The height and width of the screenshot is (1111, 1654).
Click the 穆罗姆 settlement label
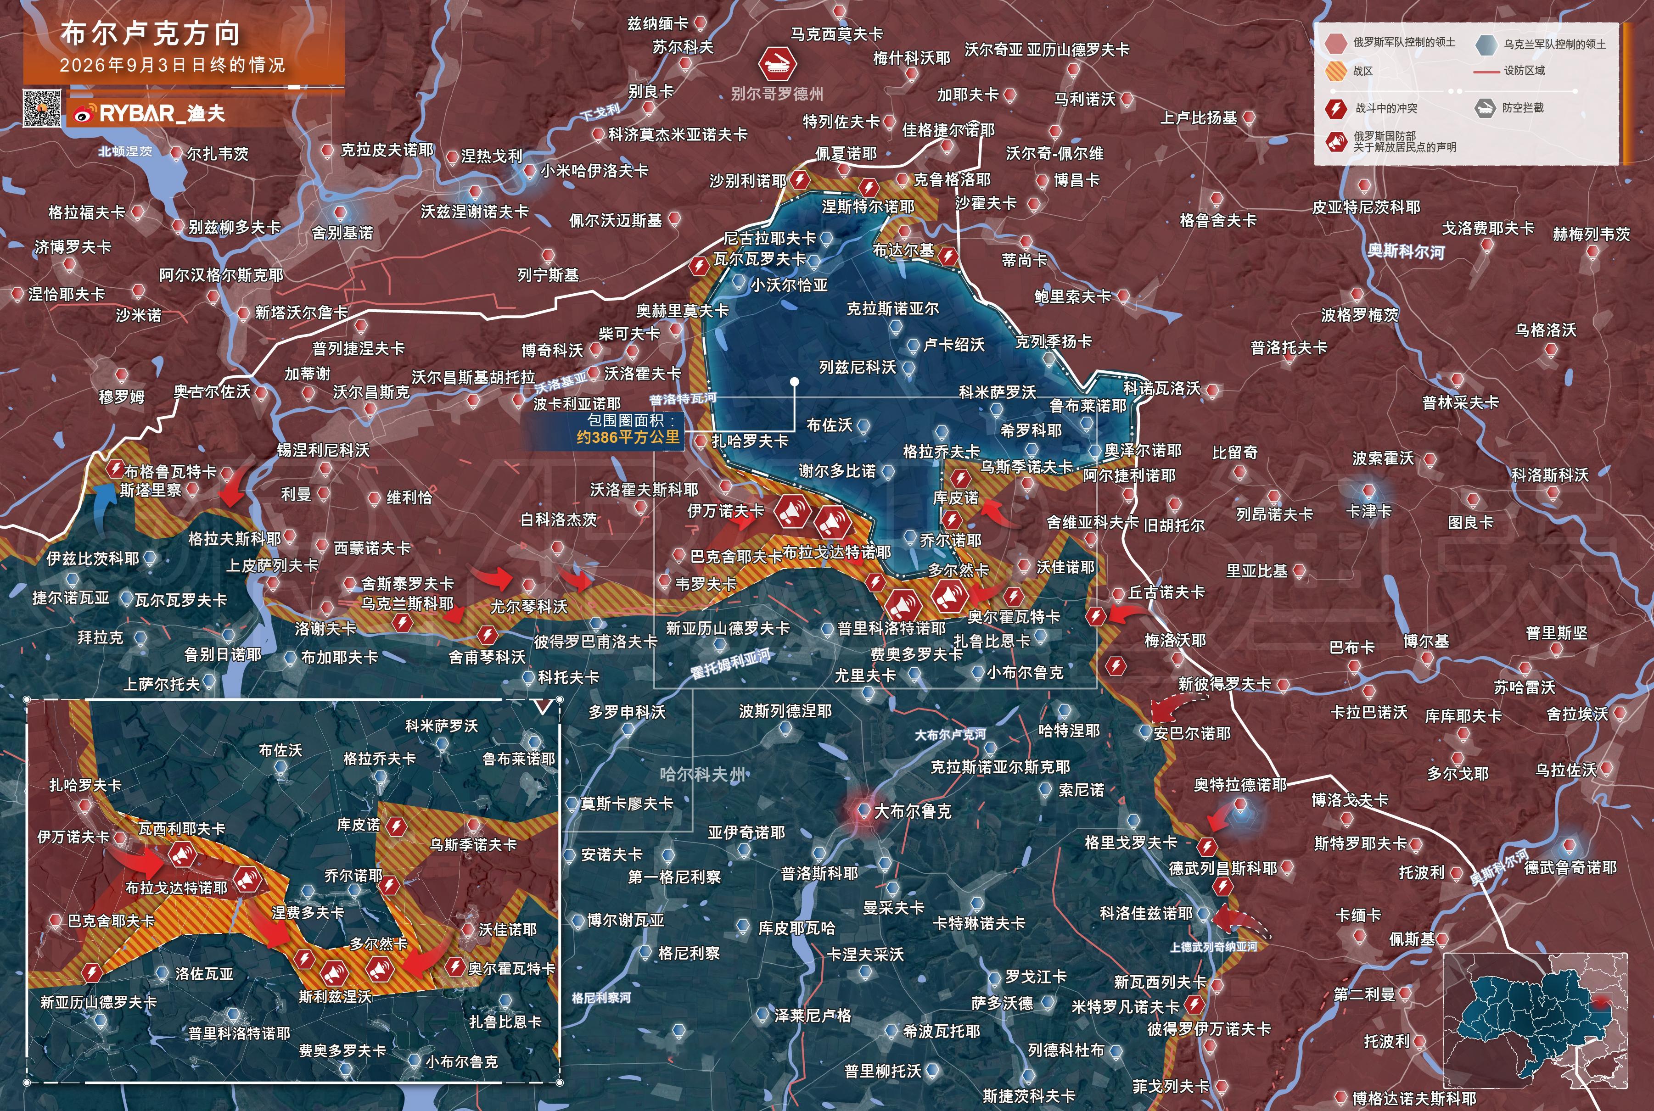122,397
